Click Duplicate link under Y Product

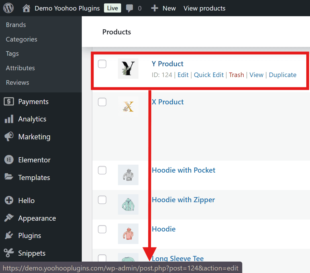pyautogui.click(x=282, y=75)
